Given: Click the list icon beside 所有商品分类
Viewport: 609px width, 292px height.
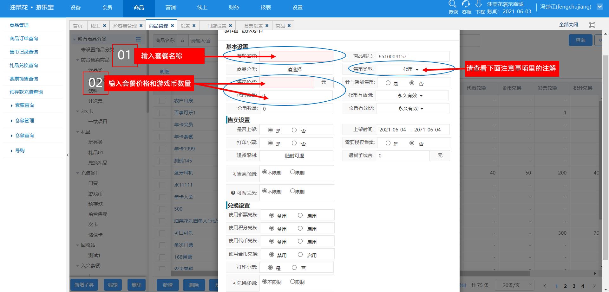Looking at the screenshot, I should [x=138, y=39].
